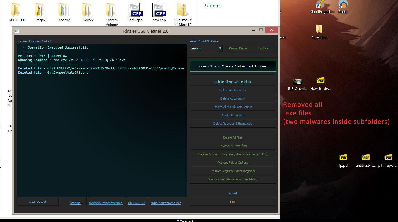398x222 pixels.
Task: Click Remove All .exe files
Action: click(x=233, y=146)
